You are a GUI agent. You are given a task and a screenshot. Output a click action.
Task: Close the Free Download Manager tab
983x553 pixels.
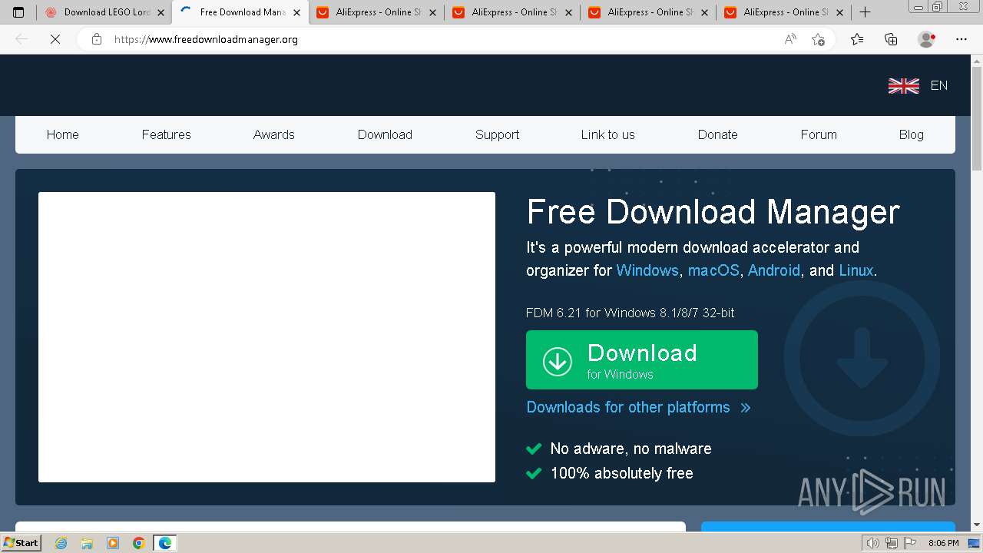point(296,12)
